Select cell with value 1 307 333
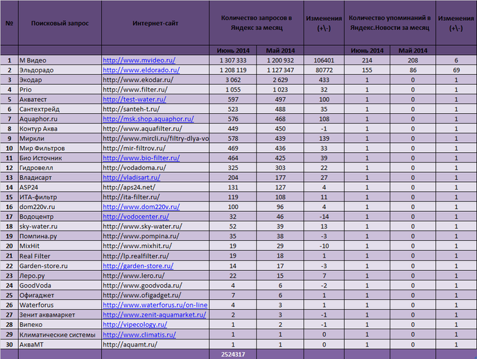 point(233,60)
